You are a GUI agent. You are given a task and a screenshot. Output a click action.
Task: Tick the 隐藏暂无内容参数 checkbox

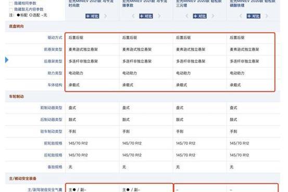point(11,9)
